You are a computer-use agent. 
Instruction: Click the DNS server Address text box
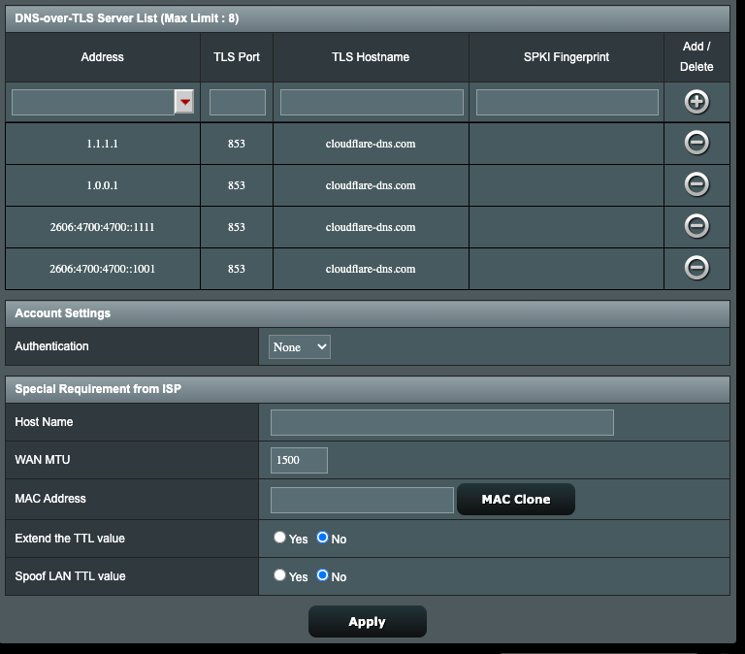tap(92, 102)
